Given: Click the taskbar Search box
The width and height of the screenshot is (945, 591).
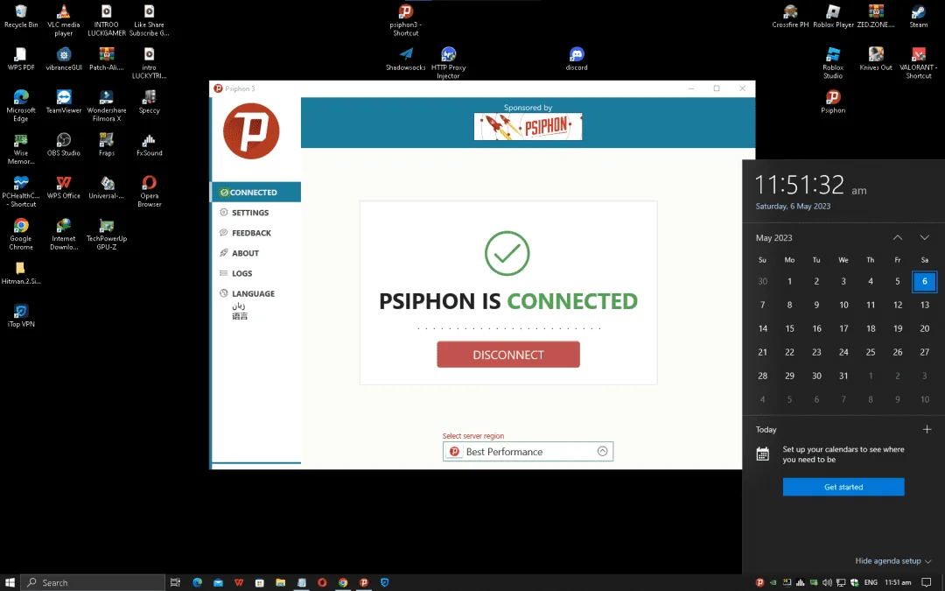Looking at the screenshot, I should (93, 582).
